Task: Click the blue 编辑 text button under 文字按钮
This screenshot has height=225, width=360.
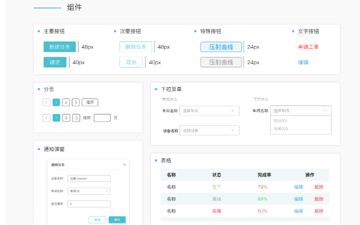Action: click(x=303, y=62)
